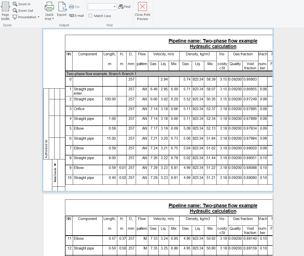Click the Zoom Out magnifier
This screenshot has height=256, width=304.
pos(15,11)
